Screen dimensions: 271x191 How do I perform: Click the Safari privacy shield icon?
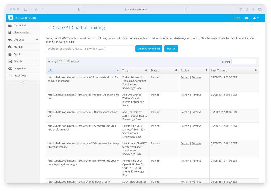pyautogui.click(x=79, y=9)
